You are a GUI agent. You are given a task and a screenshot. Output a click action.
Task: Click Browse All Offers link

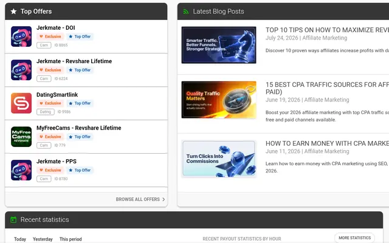(138, 199)
